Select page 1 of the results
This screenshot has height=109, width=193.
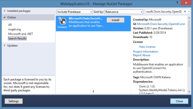point(93,91)
